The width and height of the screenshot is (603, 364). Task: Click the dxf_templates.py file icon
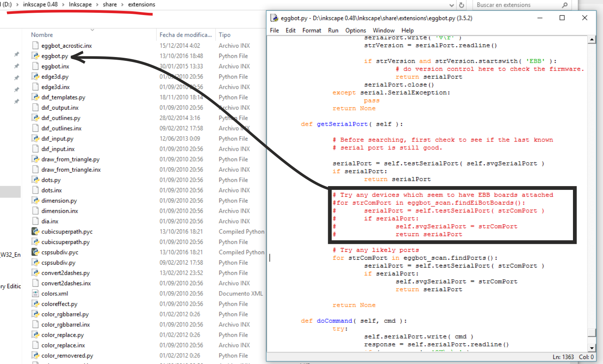[35, 97]
